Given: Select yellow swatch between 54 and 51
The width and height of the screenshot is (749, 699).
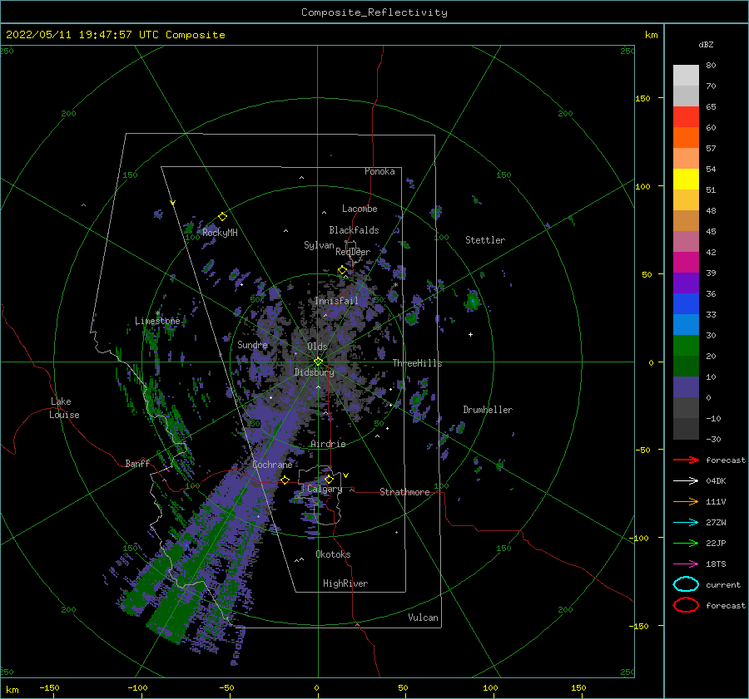Looking at the screenshot, I should point(686,179).
